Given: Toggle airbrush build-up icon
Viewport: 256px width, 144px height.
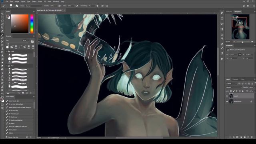Looking at the screenshot, I should tap(77, 6).
